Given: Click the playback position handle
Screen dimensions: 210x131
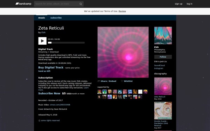Looking at the screenshot, I should pos(50,43).
